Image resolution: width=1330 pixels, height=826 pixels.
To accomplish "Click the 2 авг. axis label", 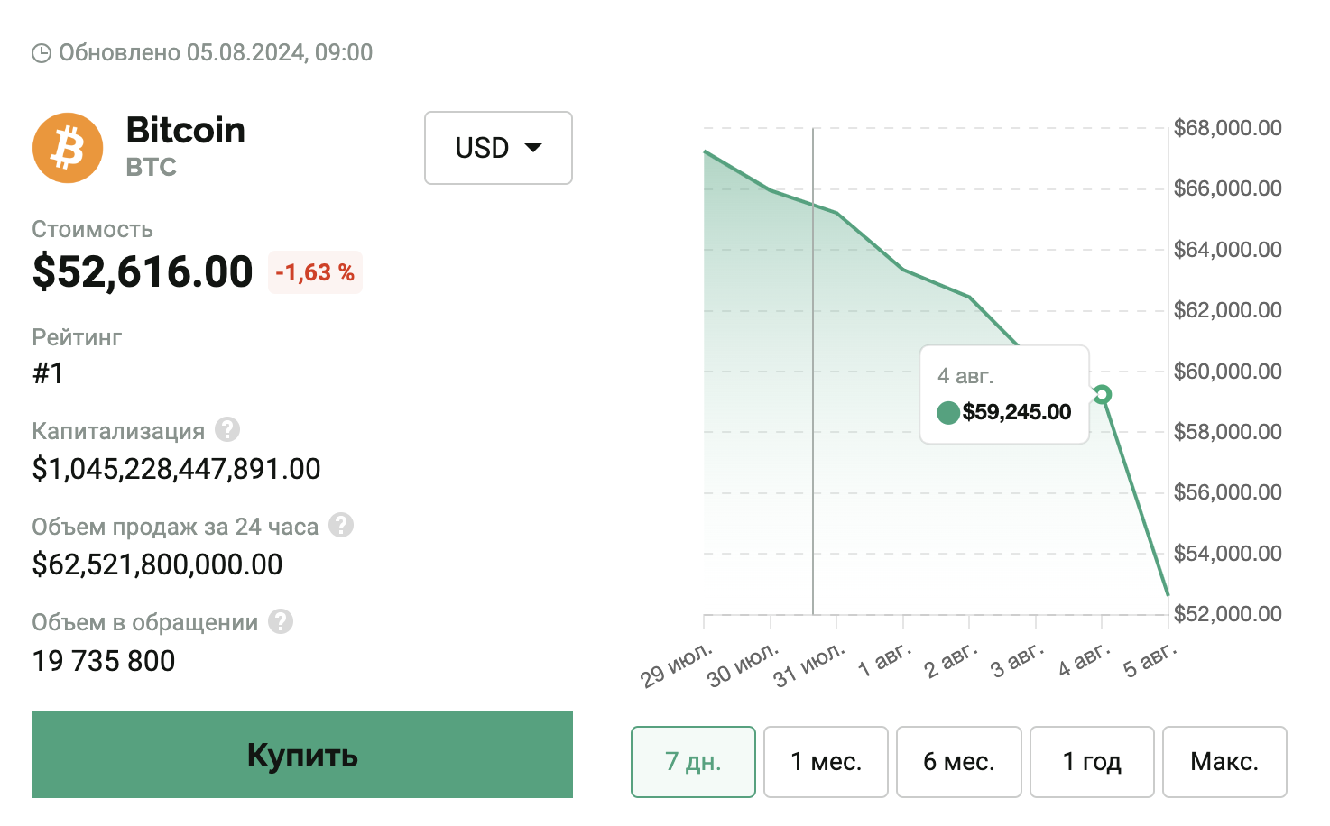I will (951, 661).
